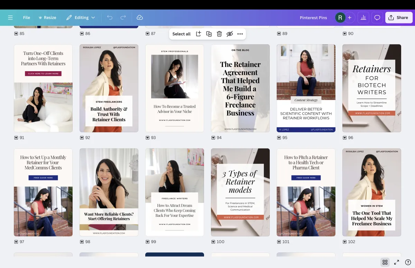Viewport: 415px width, 268px height.
Task: Click notes icon beside page 98
Action: pyautogui.click(x=82, y=242)
